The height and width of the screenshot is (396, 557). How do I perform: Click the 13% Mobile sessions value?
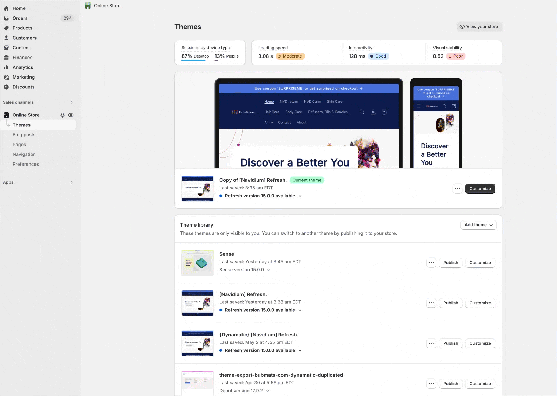227,56
